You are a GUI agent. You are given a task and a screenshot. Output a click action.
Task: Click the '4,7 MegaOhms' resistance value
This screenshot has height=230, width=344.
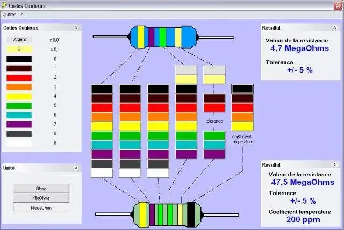299,48
